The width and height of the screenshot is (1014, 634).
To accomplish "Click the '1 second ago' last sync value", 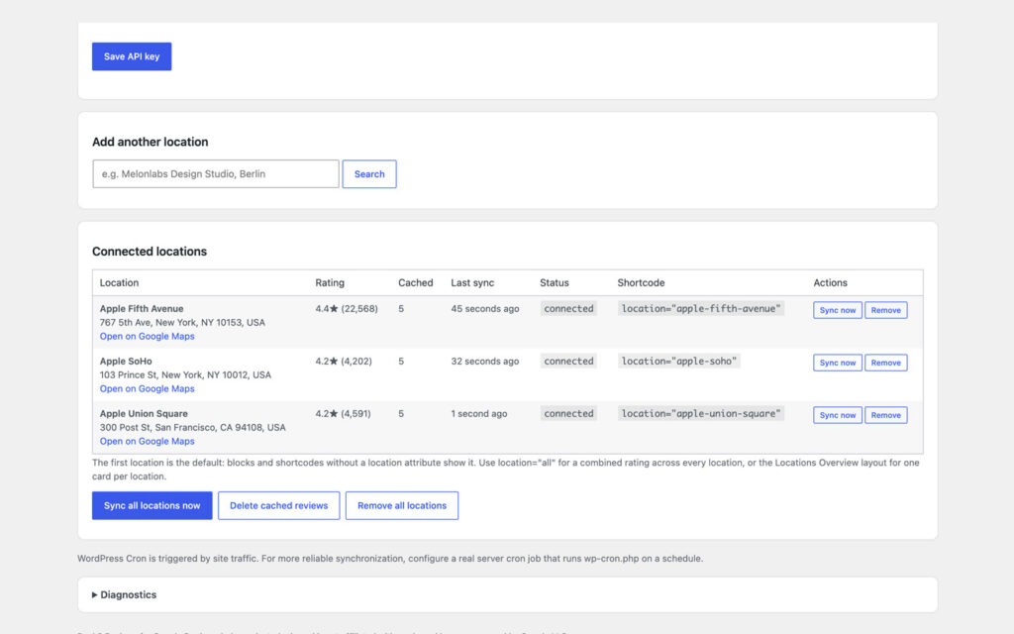I will pos(479,413).
